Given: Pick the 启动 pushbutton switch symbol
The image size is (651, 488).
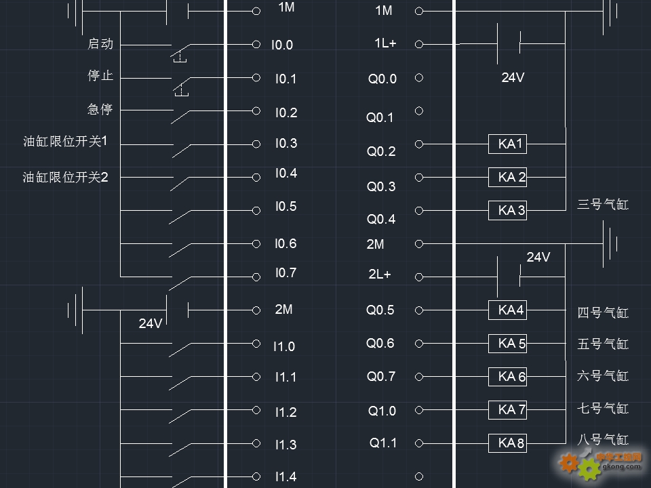Looking at the screenshot, I should (x=180, y=53).
